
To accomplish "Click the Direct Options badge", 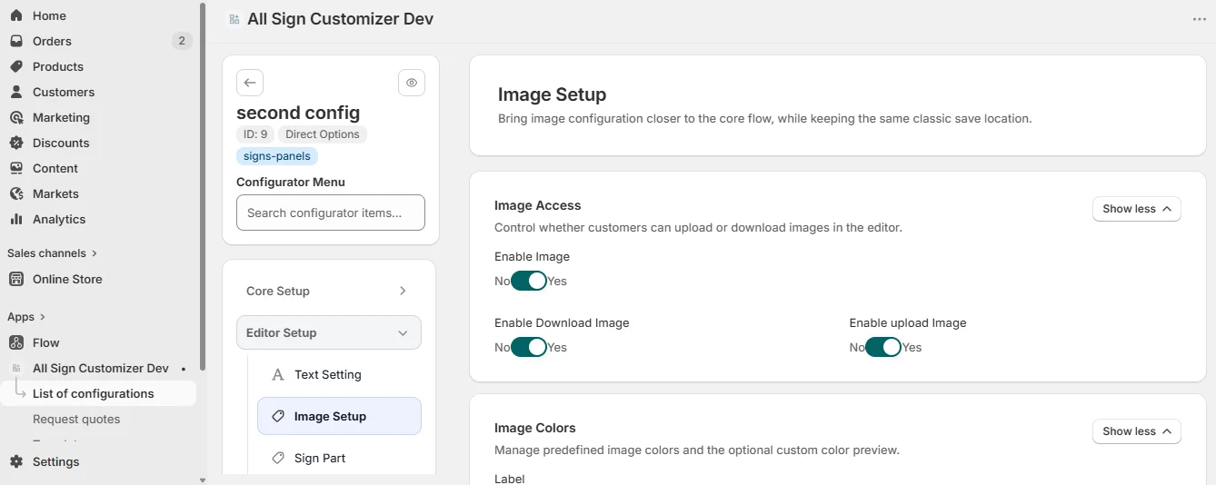I will coord(323,134).
